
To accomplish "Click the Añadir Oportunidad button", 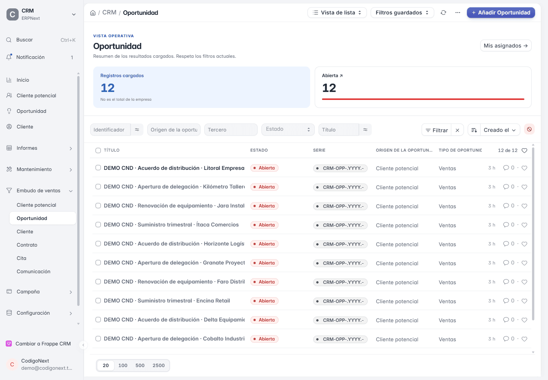I will (501, 13).
